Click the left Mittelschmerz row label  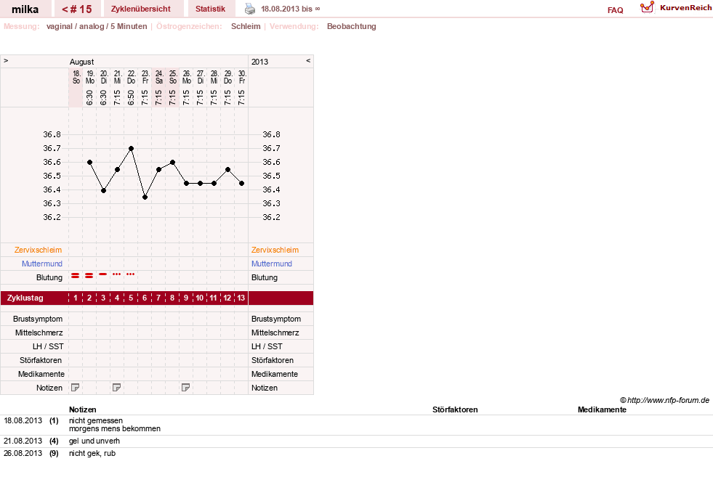coord(39,333)
